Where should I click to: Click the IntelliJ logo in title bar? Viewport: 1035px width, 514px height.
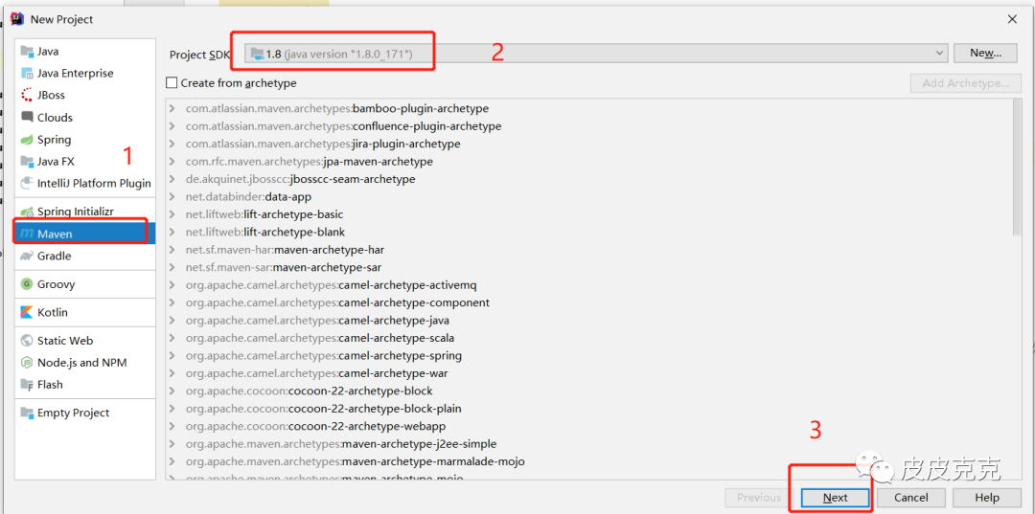coord(17,18)
